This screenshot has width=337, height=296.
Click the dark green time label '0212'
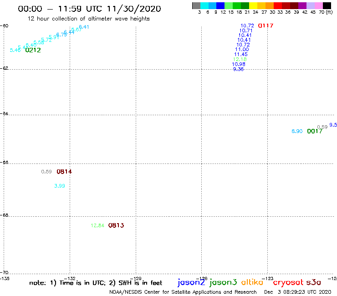point(33,50)
